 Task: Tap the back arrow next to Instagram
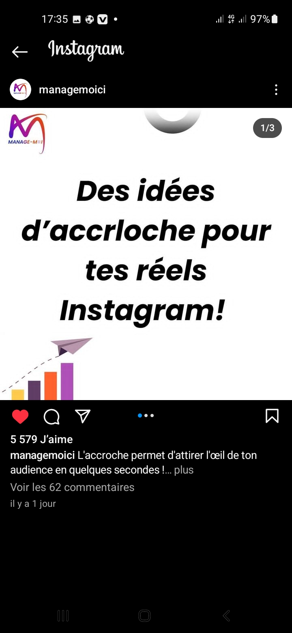tap(19, 52)
